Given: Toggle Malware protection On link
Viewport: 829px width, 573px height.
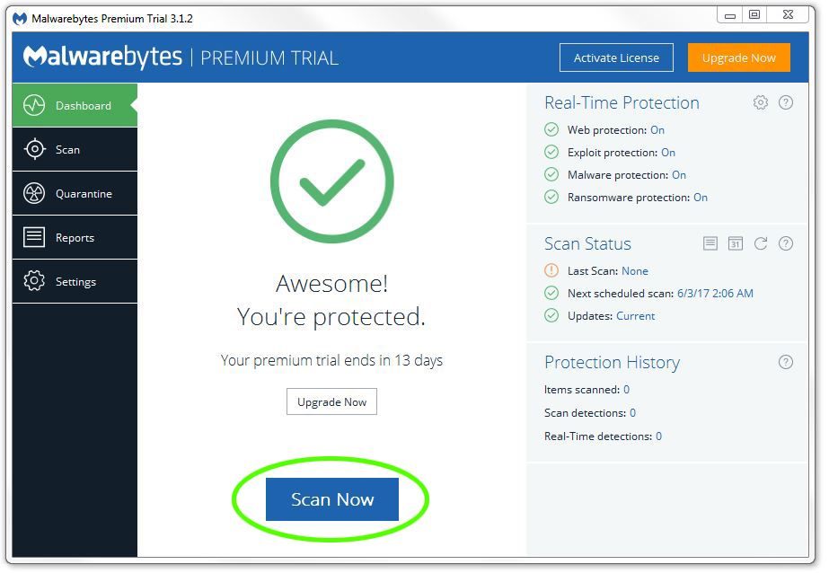Looking at the screenshot, I should click(679, 175).
